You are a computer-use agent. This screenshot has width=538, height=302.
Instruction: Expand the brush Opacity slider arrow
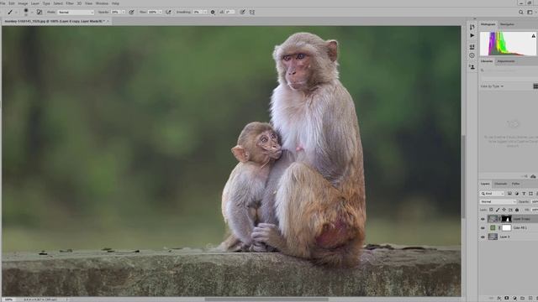(x=124, y=12)
